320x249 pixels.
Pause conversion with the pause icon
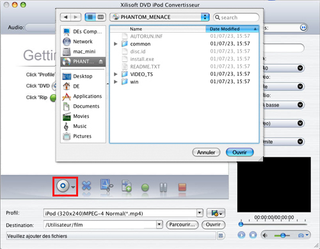point(163,188)
